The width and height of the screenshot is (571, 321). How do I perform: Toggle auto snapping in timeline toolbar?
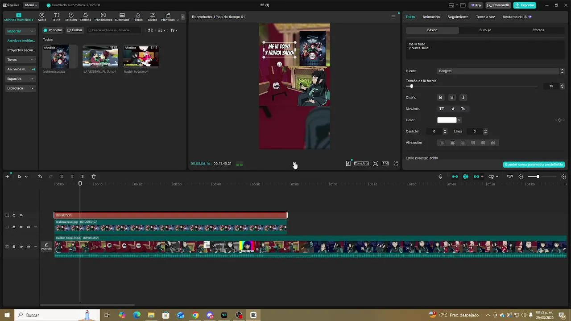point(466,177)
